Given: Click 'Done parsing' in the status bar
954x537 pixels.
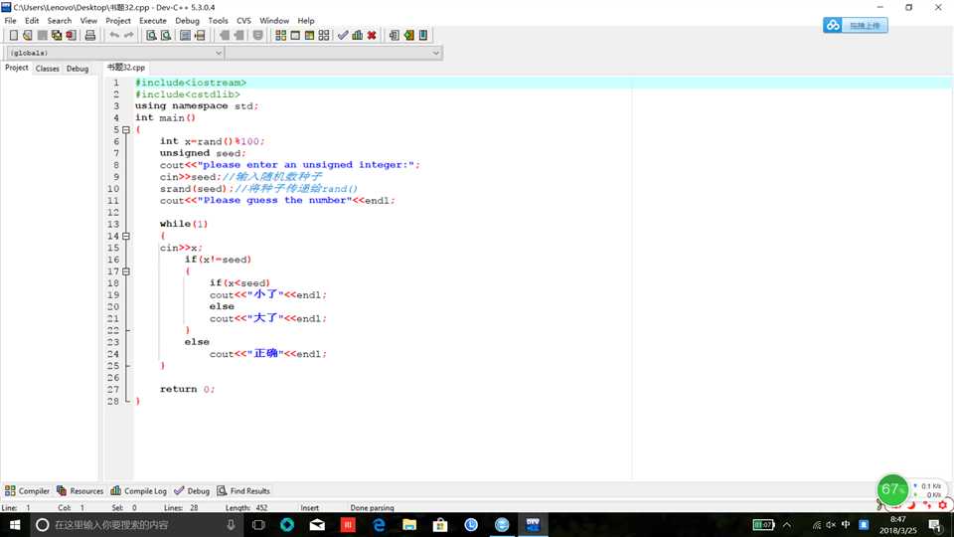Looking at the screenshot, I should tap(372, 508).
